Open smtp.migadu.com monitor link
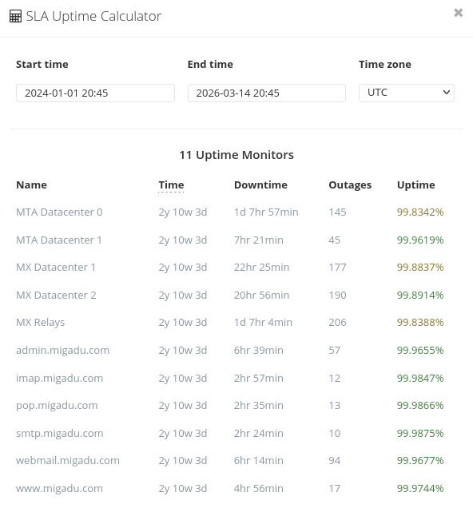 60,433
